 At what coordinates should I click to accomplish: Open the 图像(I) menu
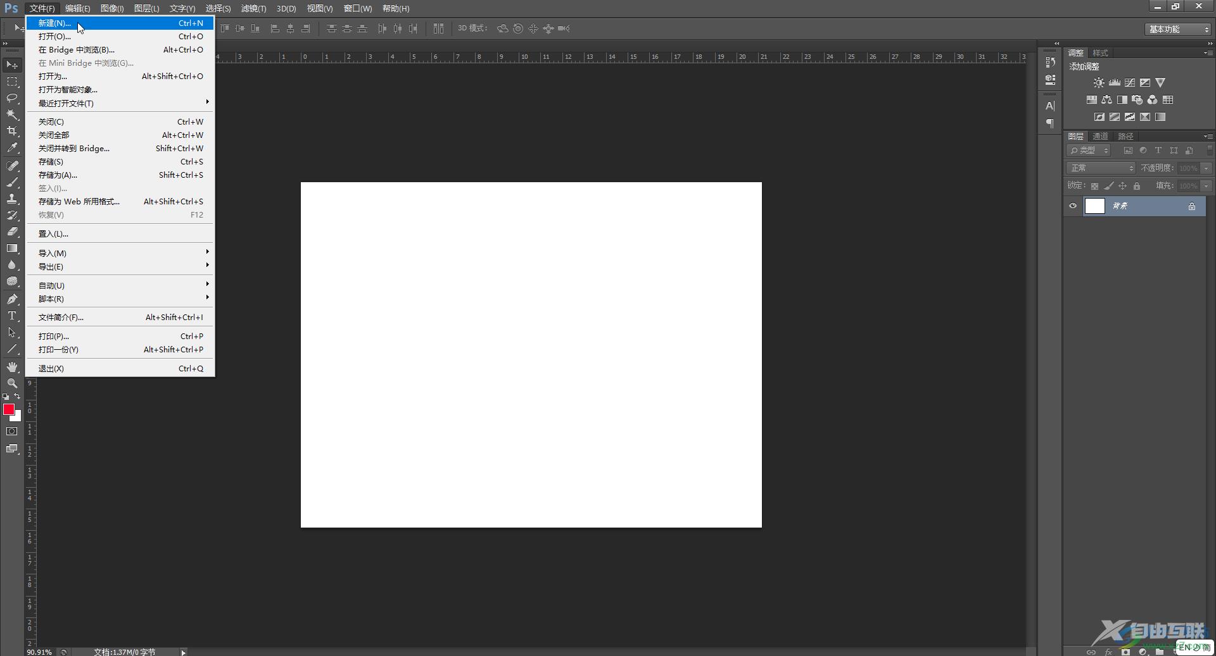point(112,8)
